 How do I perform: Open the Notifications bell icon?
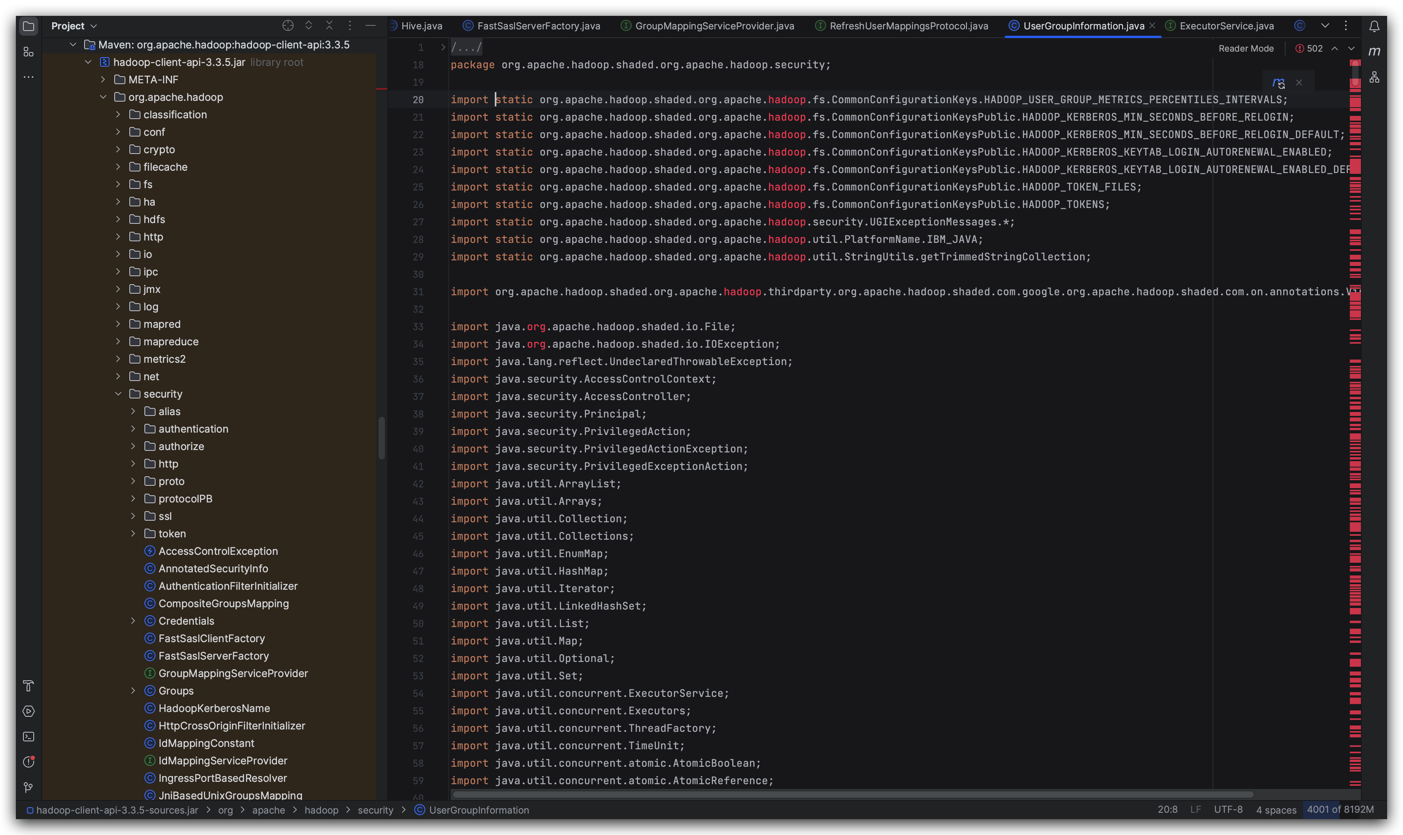(x=1374, y=26)
